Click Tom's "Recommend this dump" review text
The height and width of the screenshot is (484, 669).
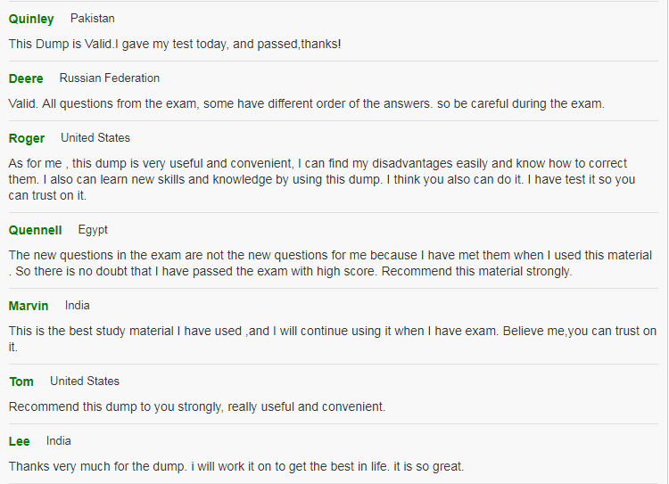[197, 406]
